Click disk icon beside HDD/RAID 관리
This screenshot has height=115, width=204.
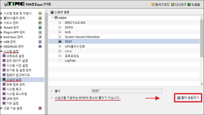pos(40,47)
